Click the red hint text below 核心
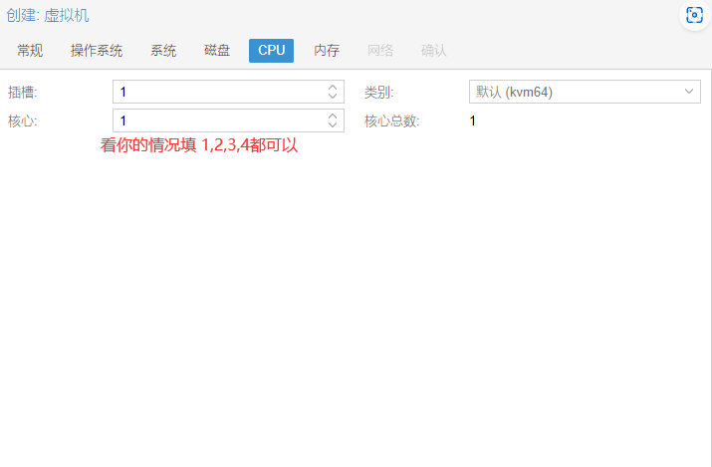Image resolution: width=712 pixels, height=467 pixels. 199,145
